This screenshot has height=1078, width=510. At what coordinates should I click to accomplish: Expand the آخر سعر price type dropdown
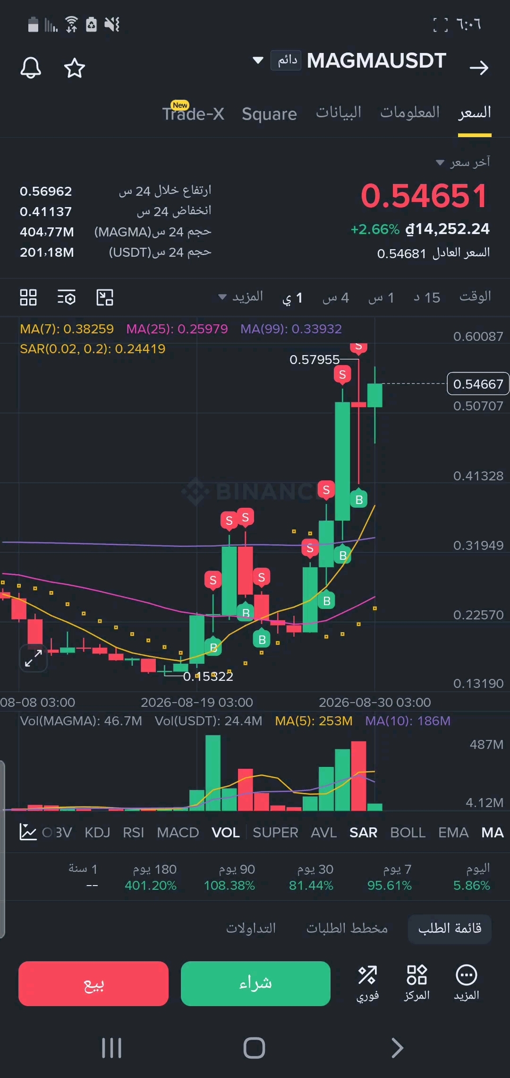[463, 162]
